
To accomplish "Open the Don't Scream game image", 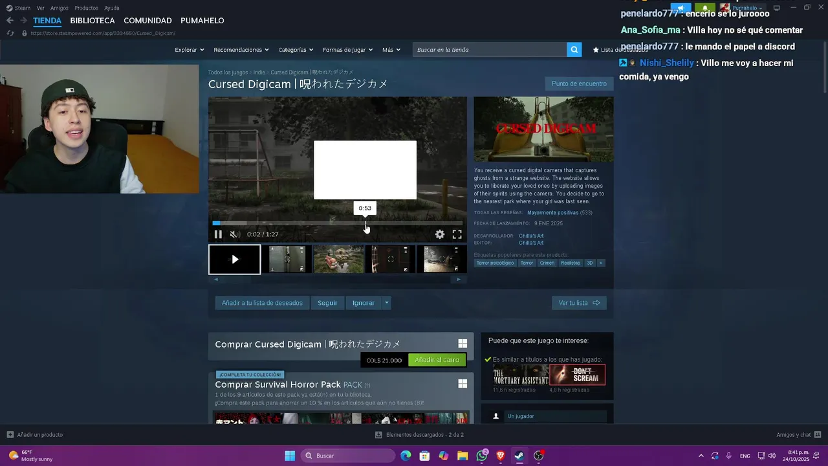I will click(x=578, y=375).
